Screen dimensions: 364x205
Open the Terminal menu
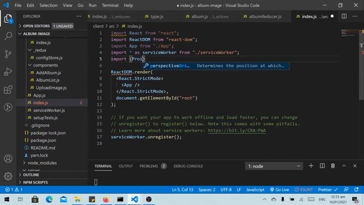(110, 5)
